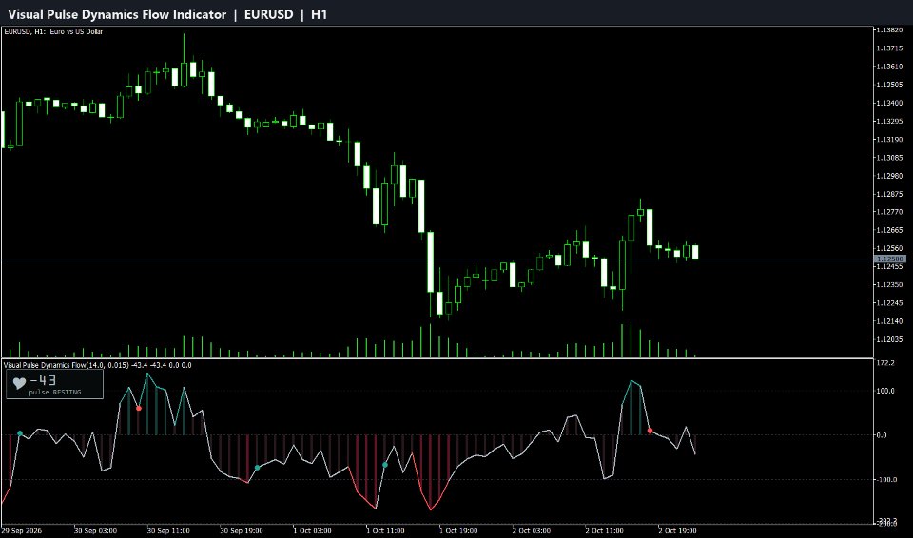Click the heart pulse icon
The height and width of the screenshot is (538, 913).
[20, 383]
